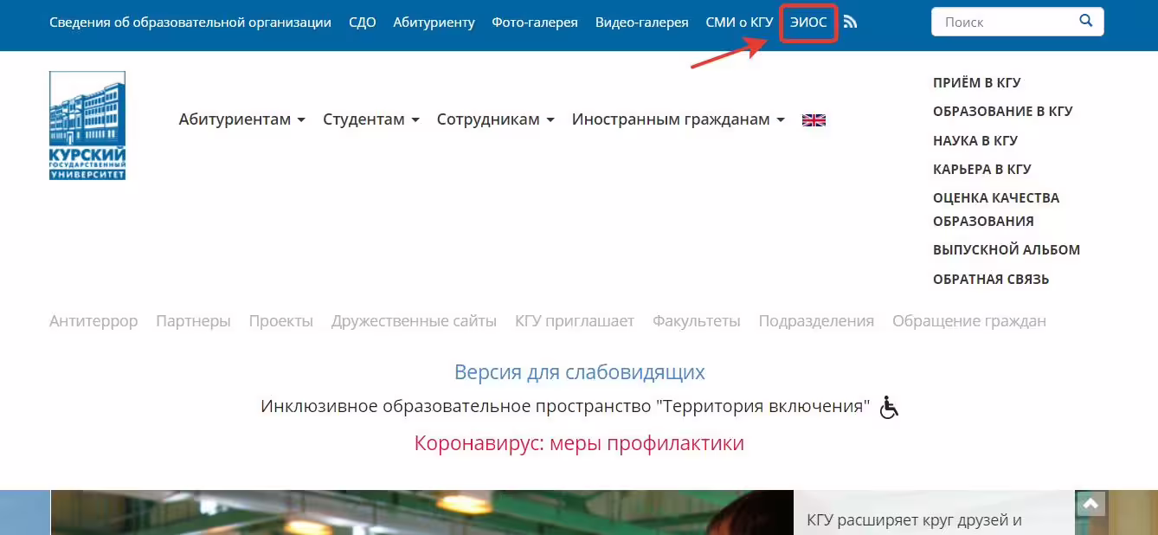The image size is (1158, 535).
Task: Open the Подразделения link
Action: [816, 321]
